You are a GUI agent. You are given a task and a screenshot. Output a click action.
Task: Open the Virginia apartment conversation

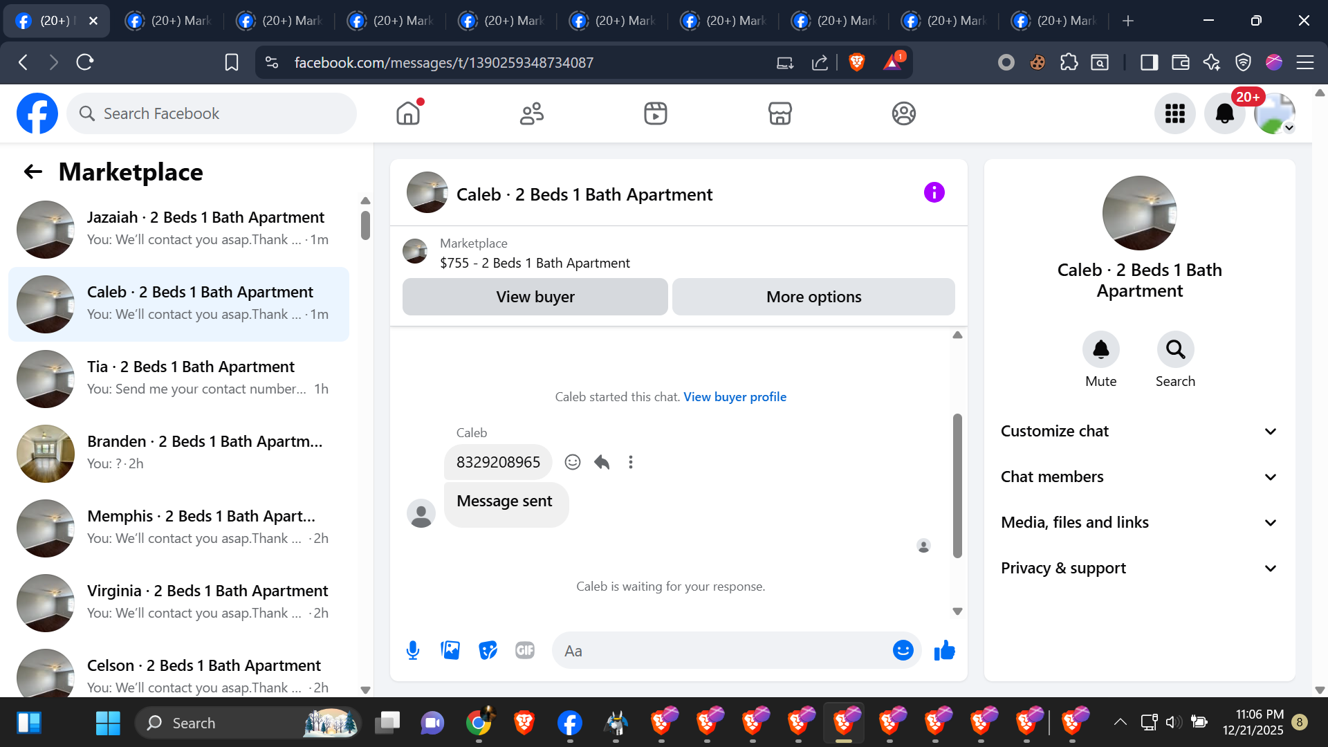coord(178,602)
